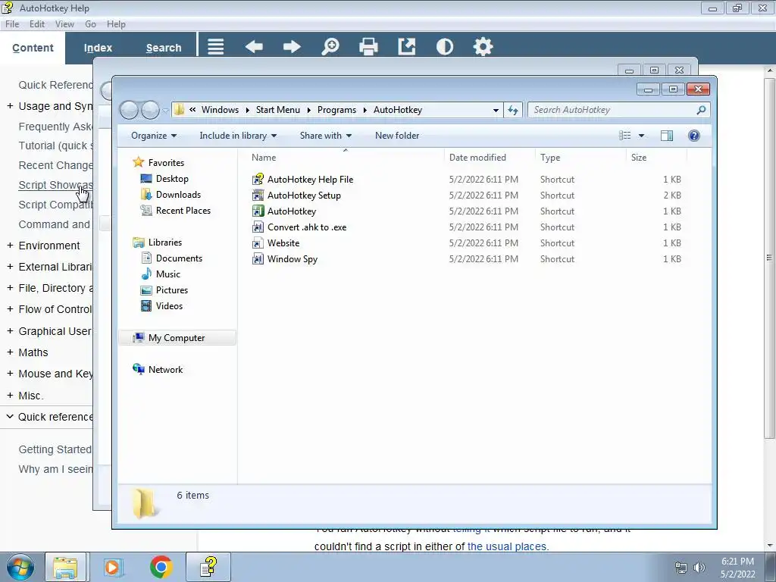Image resolution: width=776 pixels, height=582 pixels.
Task: Click the zoom magnifier icon in AutoHotkey Help toolbar
Action: click(x=330, y=47)
